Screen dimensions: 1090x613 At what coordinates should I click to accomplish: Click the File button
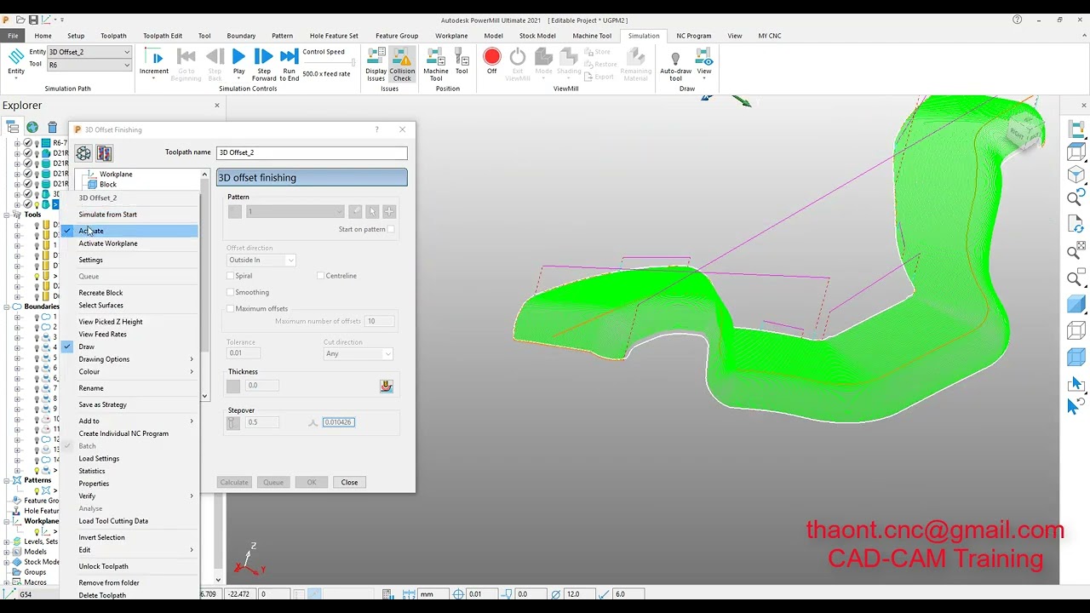[x=13, y=36]
